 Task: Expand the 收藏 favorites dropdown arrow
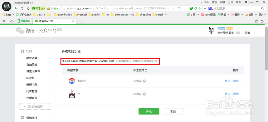pos(13,15)
